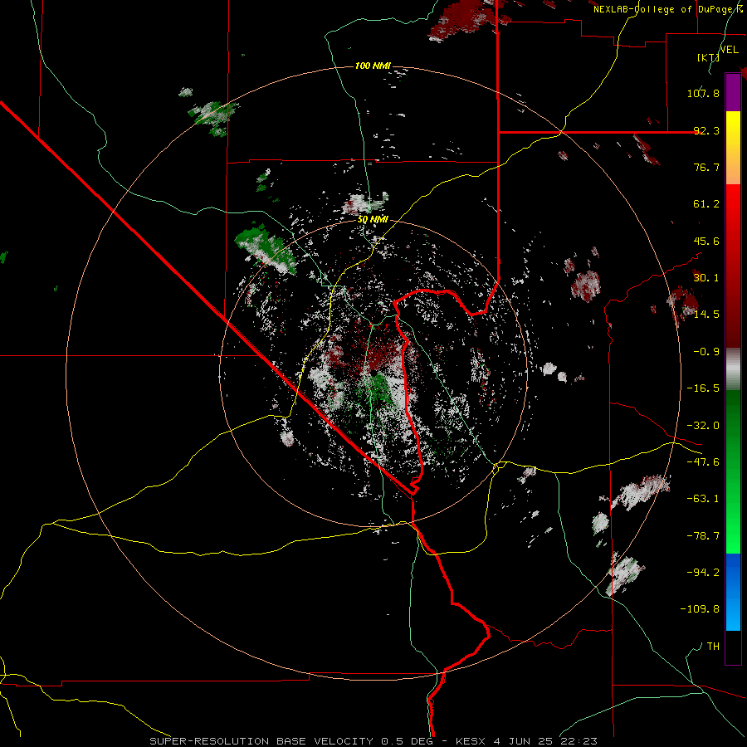747x747 pixels.
Task: Click the -16.5 velocity scale value
Action: click(x=703, y=388)
